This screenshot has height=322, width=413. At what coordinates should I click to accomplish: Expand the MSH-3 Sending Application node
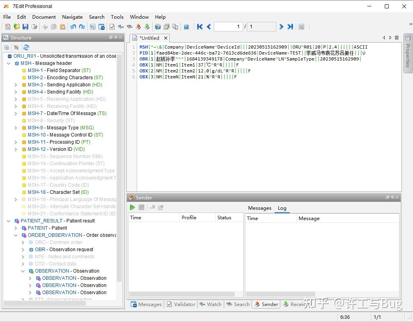tap(16, 85)
